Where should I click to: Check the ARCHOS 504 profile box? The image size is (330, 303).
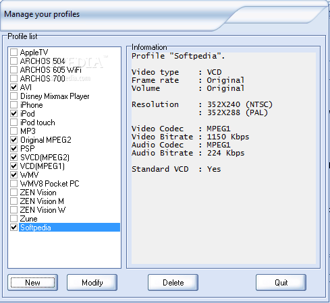pyautogui.click(x=14, y=61)
